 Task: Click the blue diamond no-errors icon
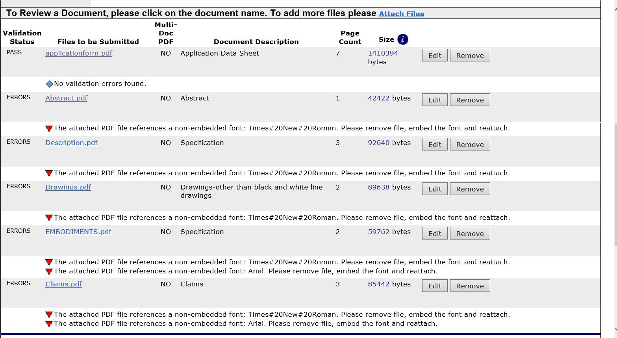50,84
